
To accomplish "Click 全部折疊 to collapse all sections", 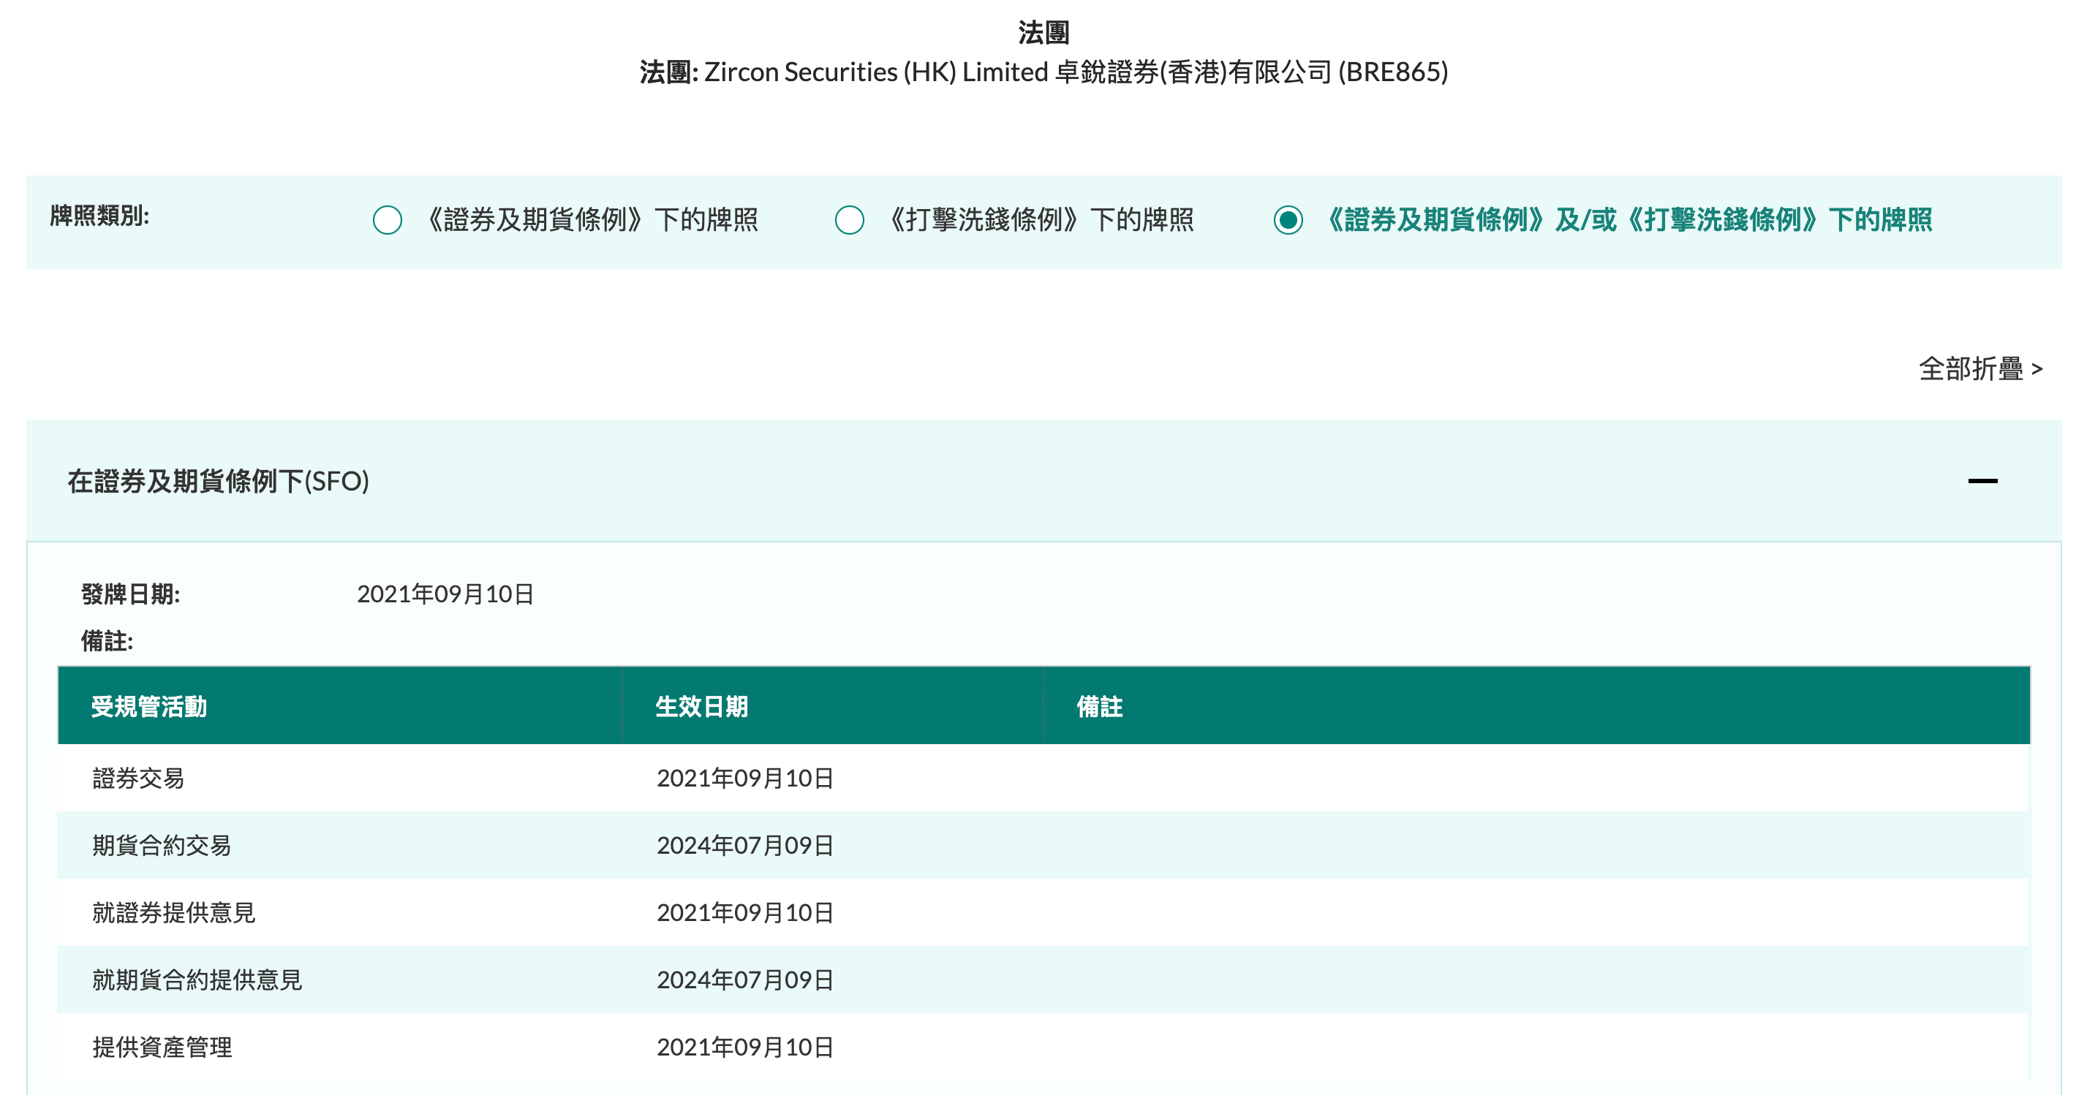I will [1980, 369].
